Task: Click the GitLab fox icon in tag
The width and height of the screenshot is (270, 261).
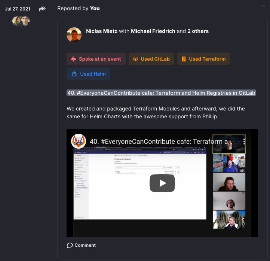Action: 135,59
